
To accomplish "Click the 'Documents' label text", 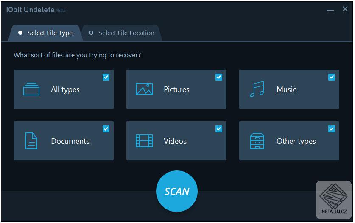I will coord(70,141).
